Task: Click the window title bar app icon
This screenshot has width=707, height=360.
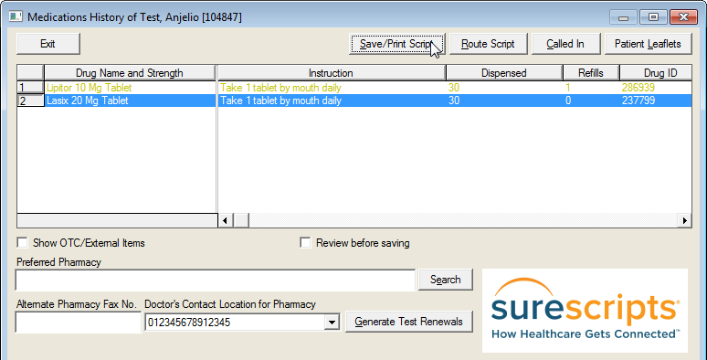Action: point(16,16)
